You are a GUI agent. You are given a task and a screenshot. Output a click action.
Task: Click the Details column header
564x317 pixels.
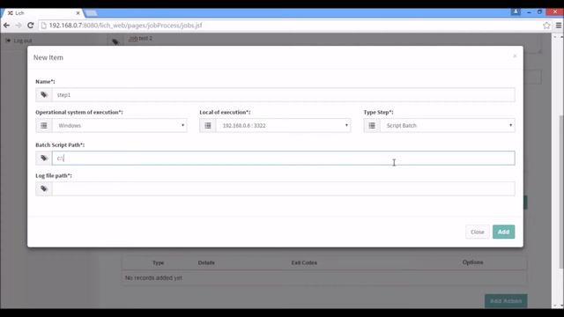click(x=206, y=262)
